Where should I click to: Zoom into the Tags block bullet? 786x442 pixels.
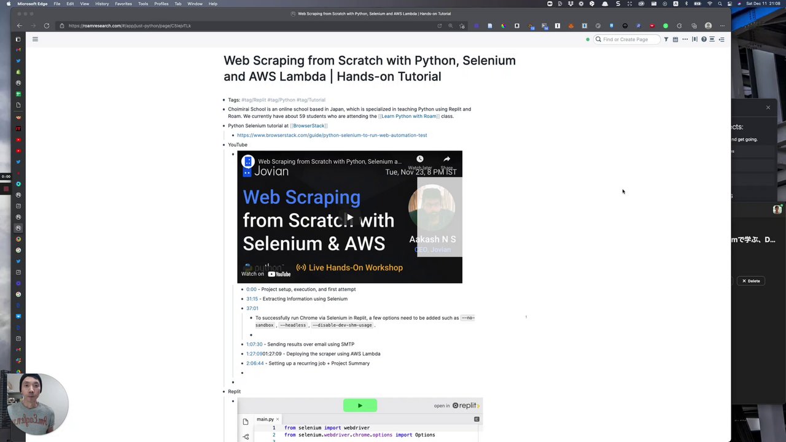click(x=224, y=100)
